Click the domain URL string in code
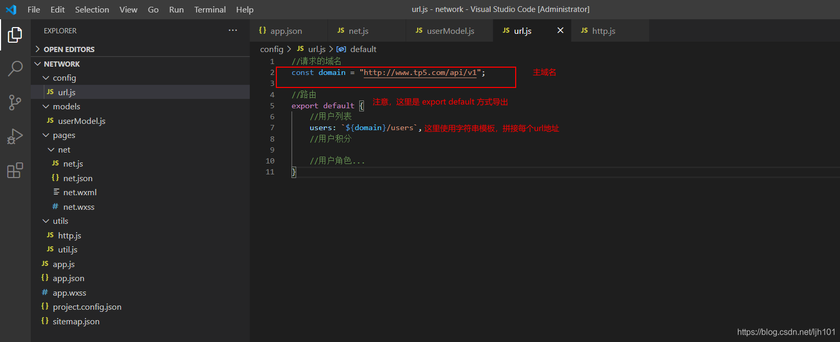 pos(420,72)
